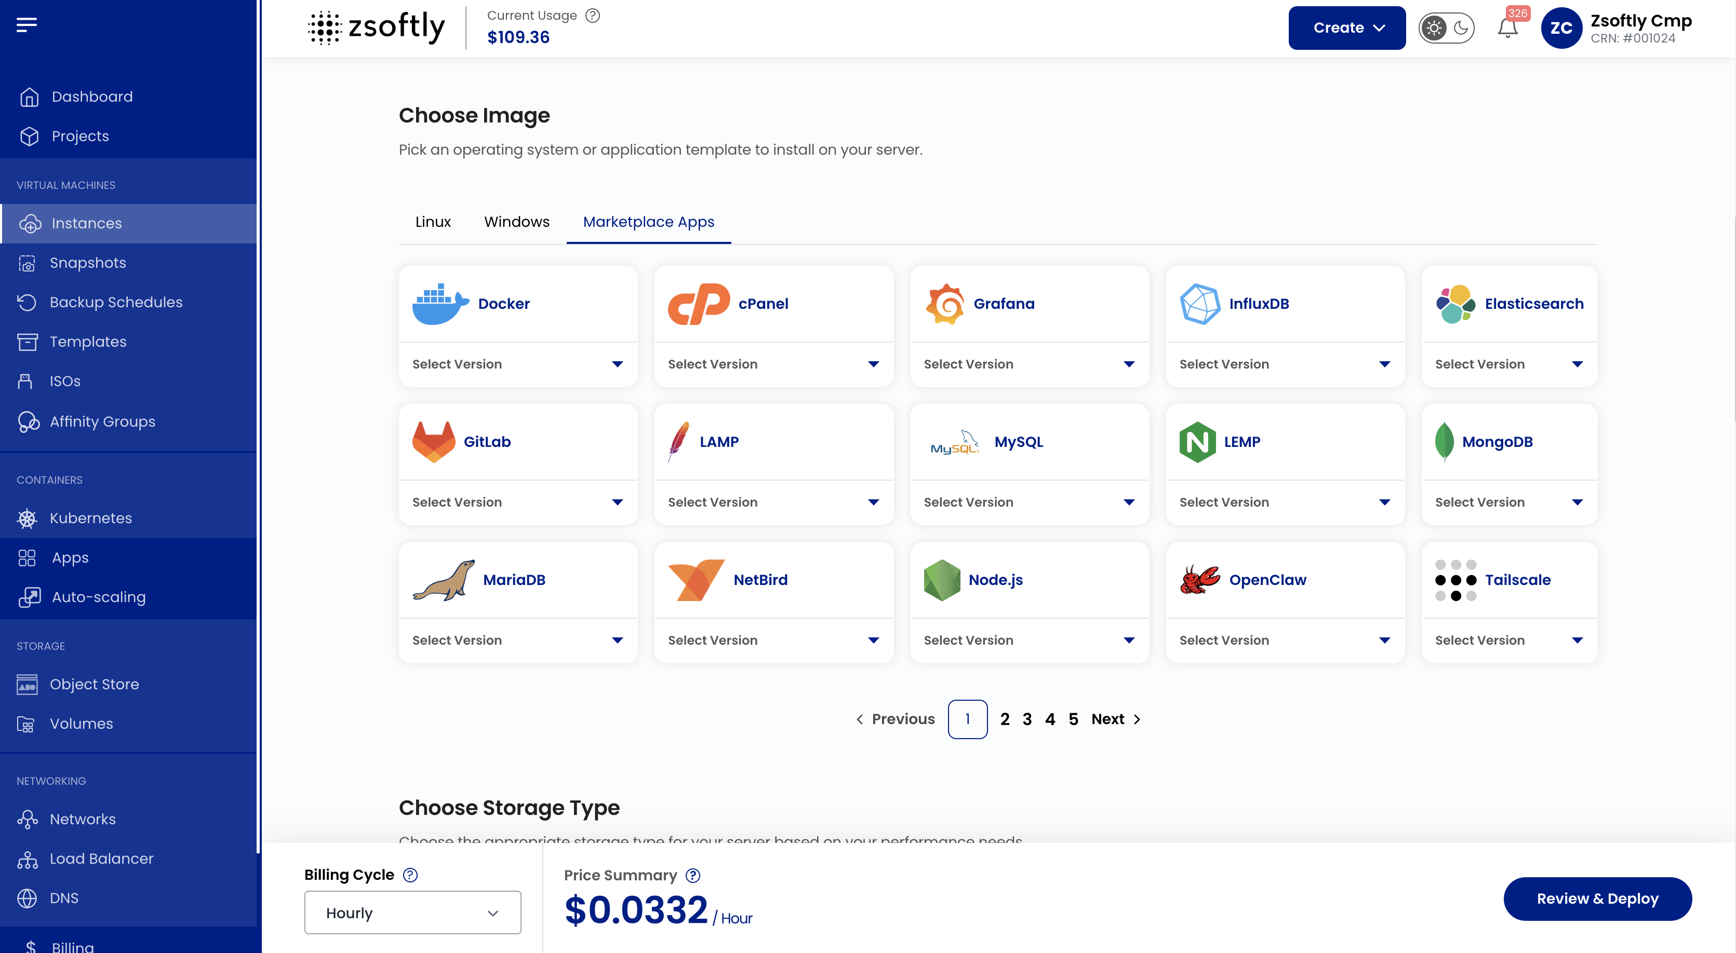This screenshot has height=953, width=1736.
Task: Open Projects in sidebar
Action: [x=128, y=136]
